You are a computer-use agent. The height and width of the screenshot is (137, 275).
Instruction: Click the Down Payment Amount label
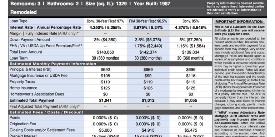click(x=30, y=39)
